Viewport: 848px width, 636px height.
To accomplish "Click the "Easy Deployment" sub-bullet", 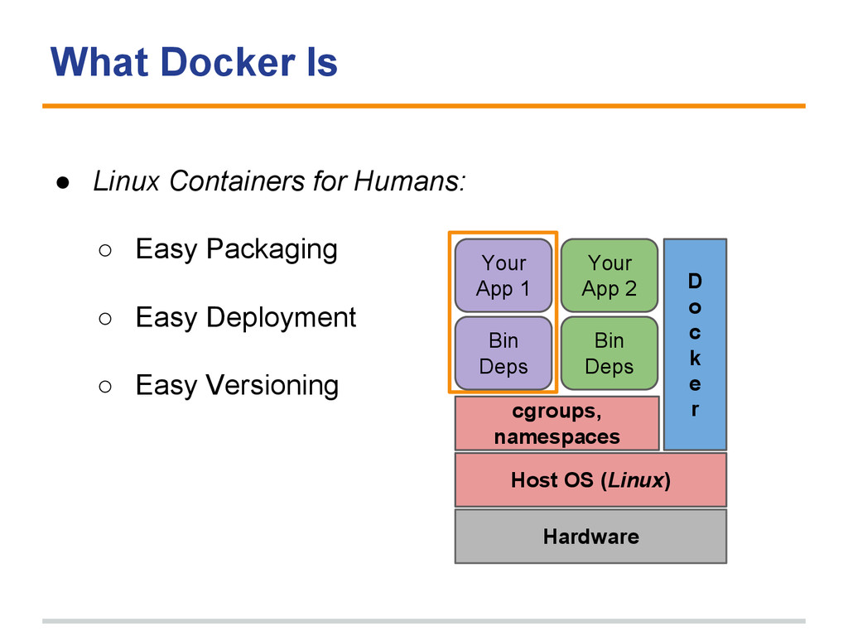I will (x=245, y=317).
